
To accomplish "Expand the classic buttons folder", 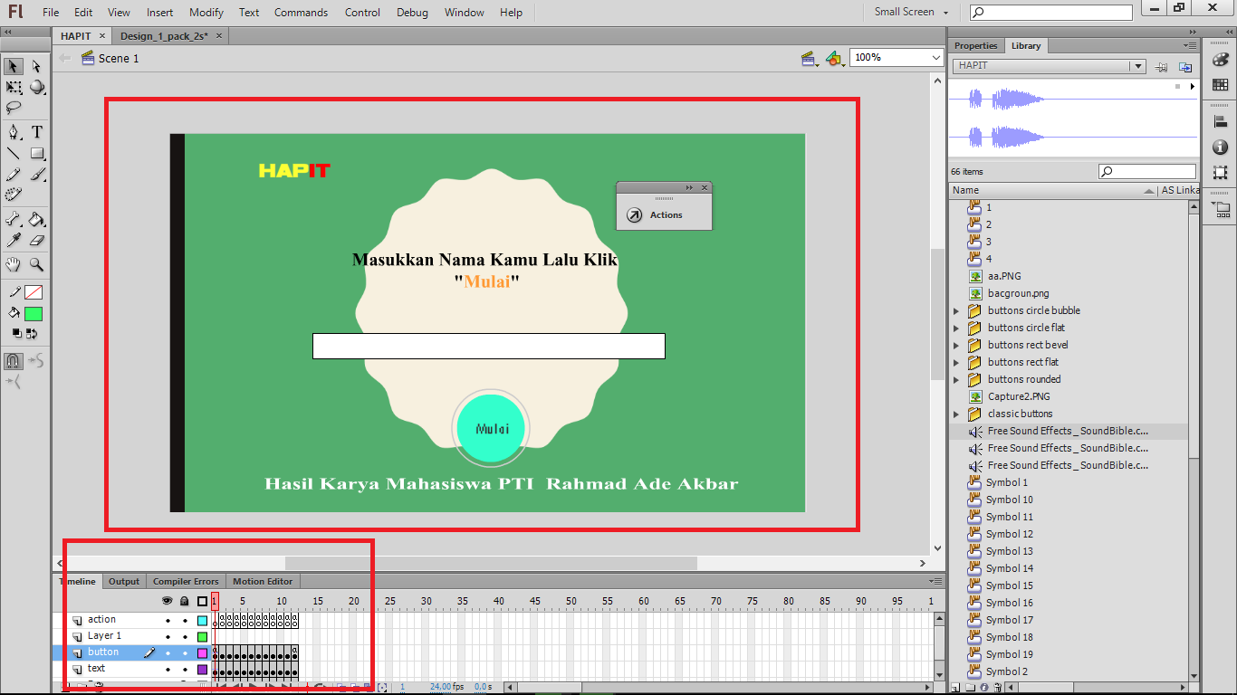I will point(956,414).
